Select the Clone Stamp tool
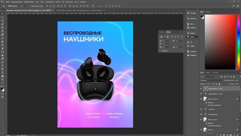Image resolution: width=241 pixels, height=136 pixels. click(x=2, y=42)
